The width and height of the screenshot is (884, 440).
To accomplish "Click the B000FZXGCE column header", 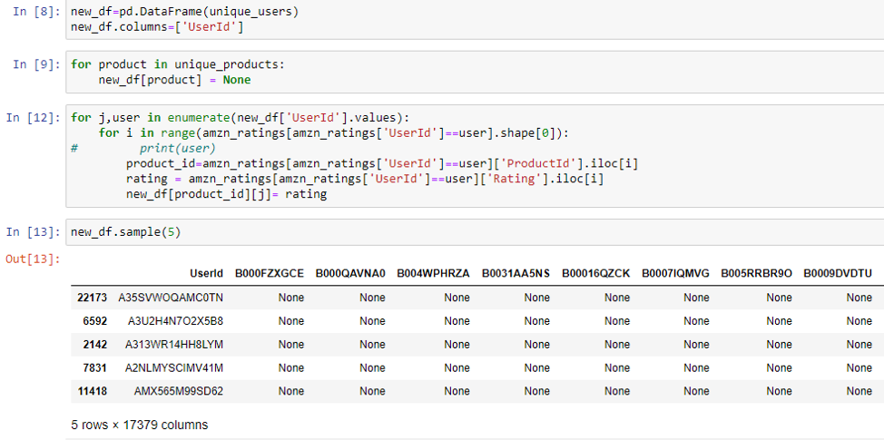I will click(x=269, y=273).
